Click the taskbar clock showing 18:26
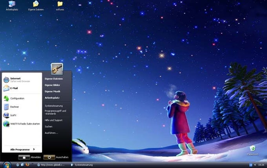Image resolution: width=267 pixels, height=168 pixels. coord(261,165)
